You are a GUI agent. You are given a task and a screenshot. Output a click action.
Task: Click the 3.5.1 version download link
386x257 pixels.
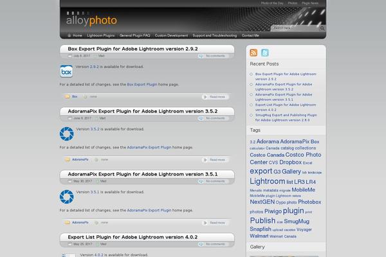click(x=95, y=192)
